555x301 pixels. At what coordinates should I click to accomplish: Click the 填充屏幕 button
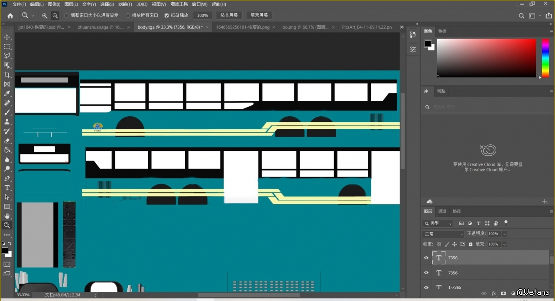(259, 15)
